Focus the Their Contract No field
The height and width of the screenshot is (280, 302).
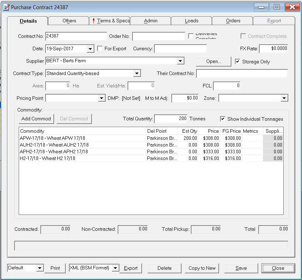242,74
